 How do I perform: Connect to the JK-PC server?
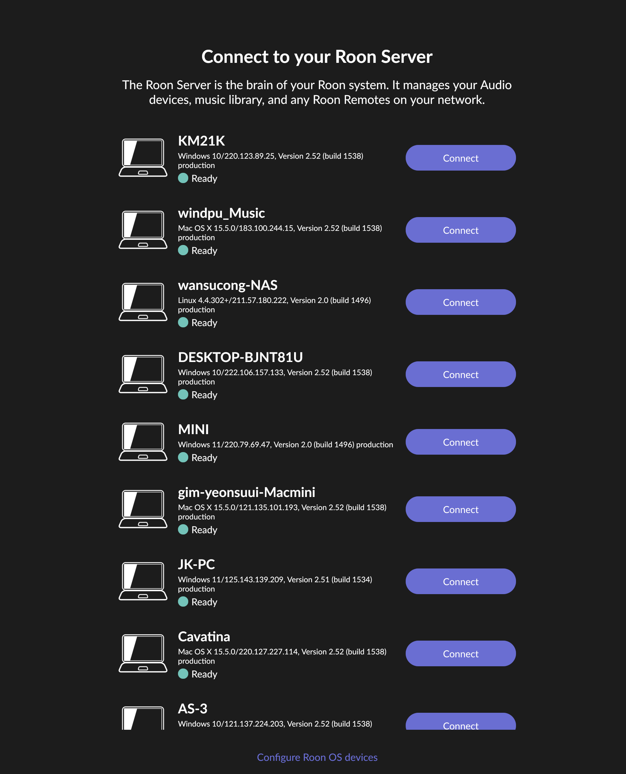click(x=461, y=582)
